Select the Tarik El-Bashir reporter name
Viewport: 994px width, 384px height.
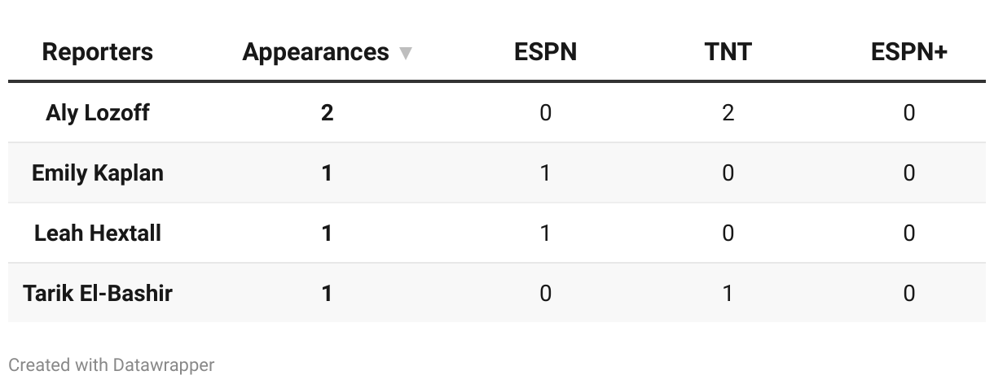[98, 293]
